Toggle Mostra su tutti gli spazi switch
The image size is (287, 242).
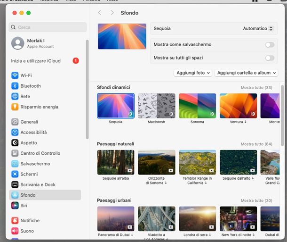tap(270, 58)
